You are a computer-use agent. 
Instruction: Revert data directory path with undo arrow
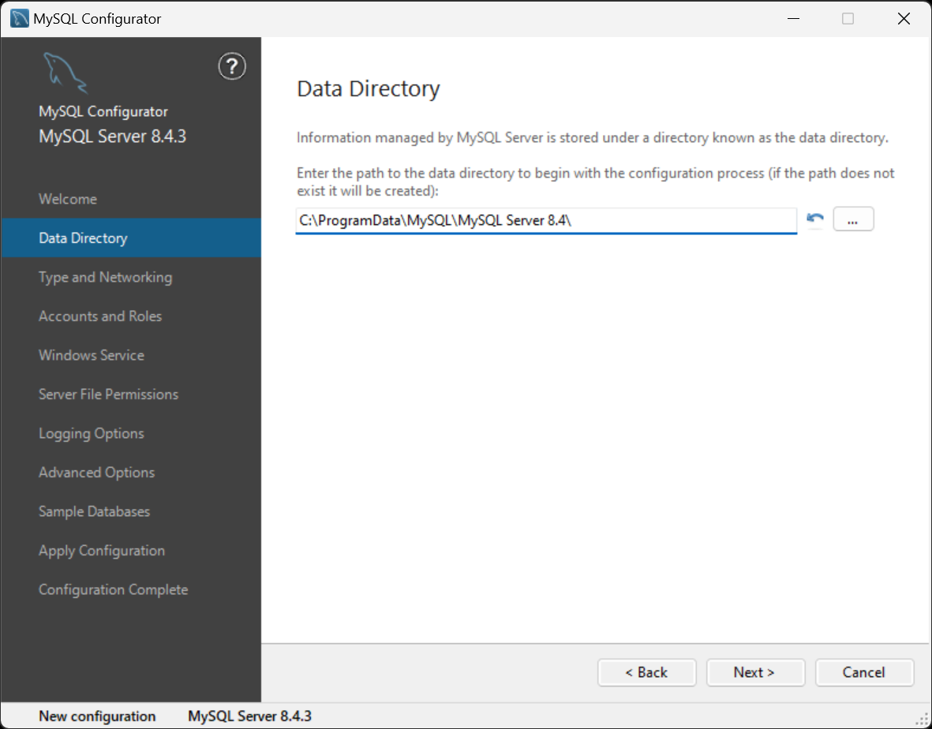point(815,219)
